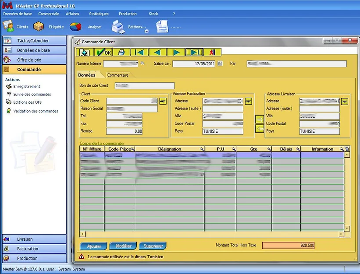Screen dimensions: 360x274
Task: Click the Bon de cde Client field
Action: (x=144, y=86)
